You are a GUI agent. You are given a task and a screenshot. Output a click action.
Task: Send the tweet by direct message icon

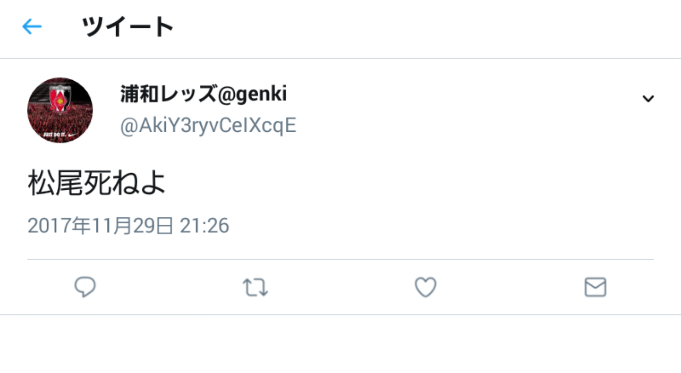(x=595, y=287)
